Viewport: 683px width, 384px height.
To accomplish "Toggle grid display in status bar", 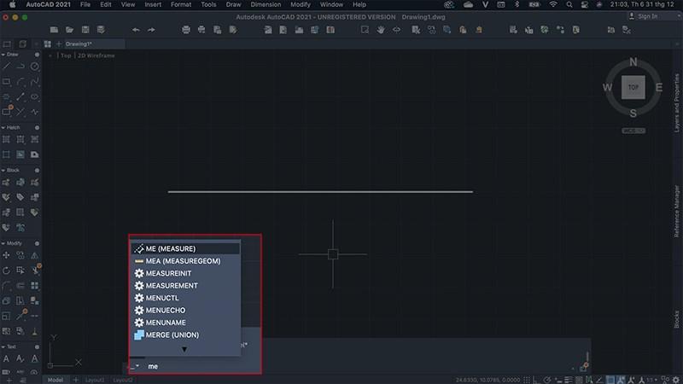I will (527, 380).
